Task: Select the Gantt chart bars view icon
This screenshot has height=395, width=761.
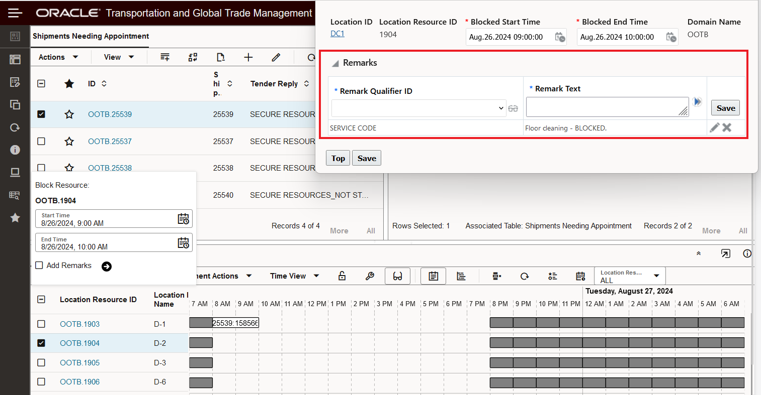Action: [461, 276]
